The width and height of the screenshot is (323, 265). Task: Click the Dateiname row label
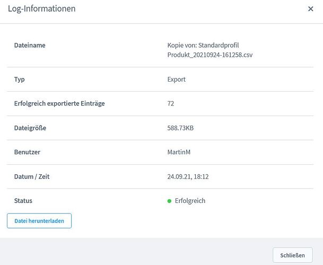pos(30,46)
